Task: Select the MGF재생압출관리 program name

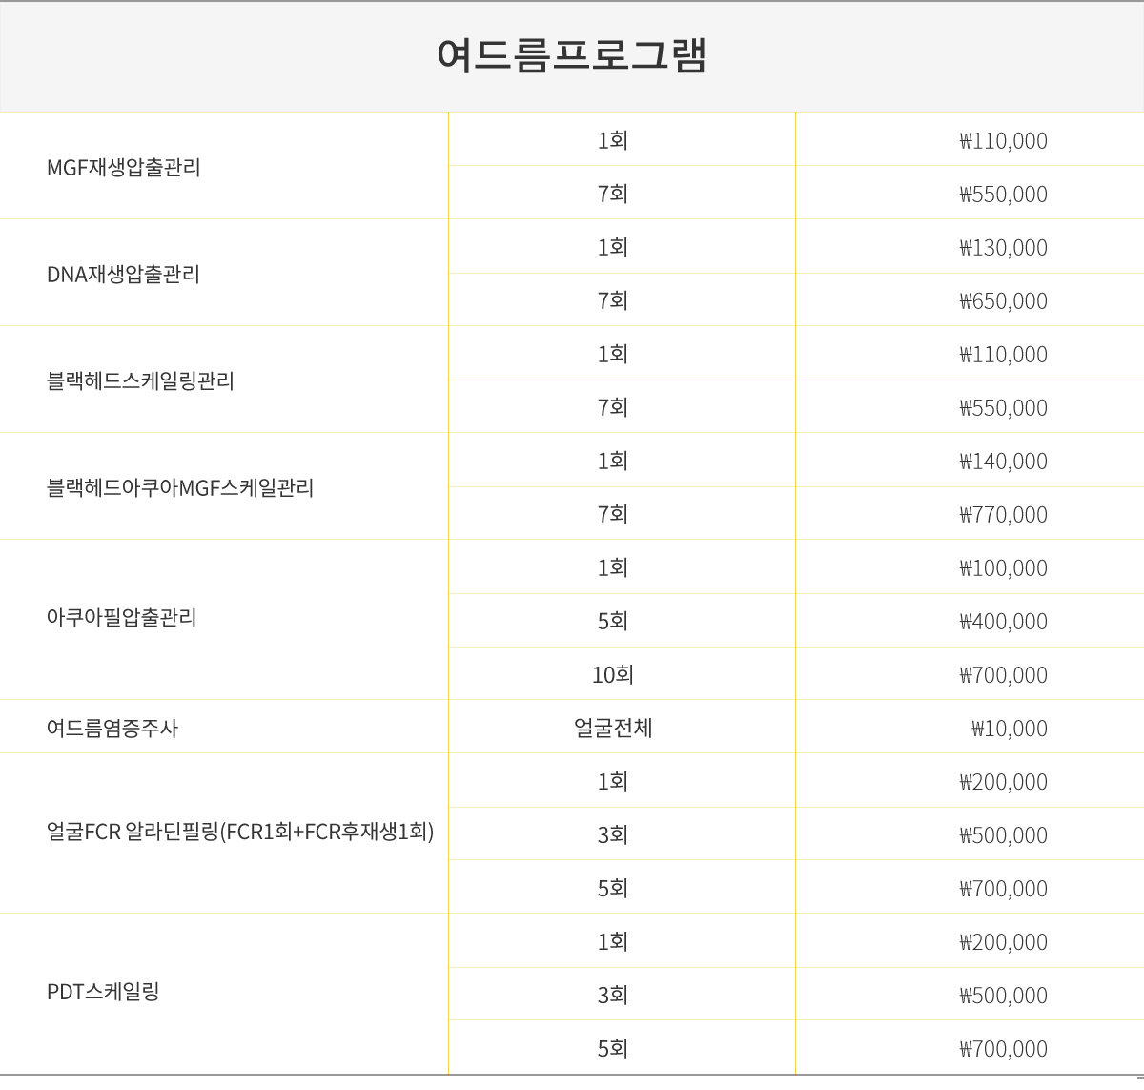Action: point(124,168)
